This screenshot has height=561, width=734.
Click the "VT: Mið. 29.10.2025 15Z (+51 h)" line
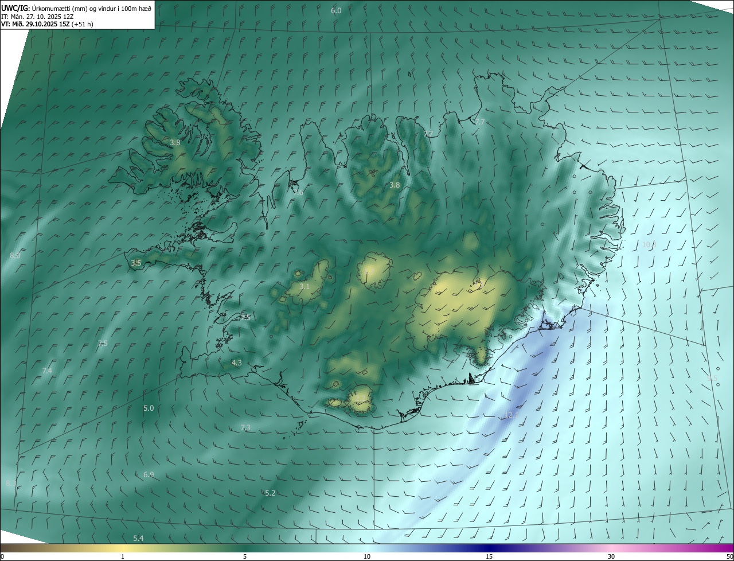[47, 24]
